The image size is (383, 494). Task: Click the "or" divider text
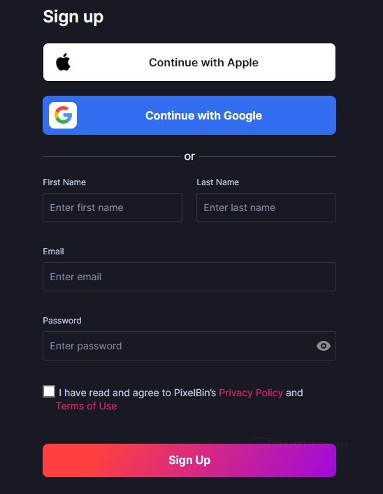click(x=189, y=157)
